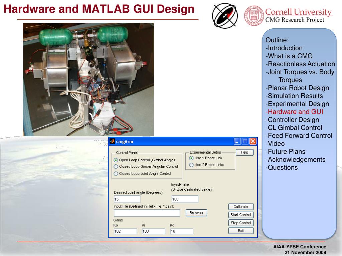Click Start Control
Image resolution: width=342 pixels, height=256 pixels.
tap(241, 215)
